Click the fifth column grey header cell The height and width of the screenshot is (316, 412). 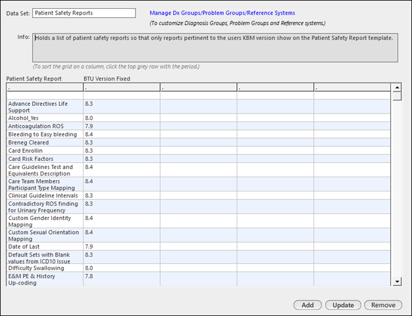(352, 87)
